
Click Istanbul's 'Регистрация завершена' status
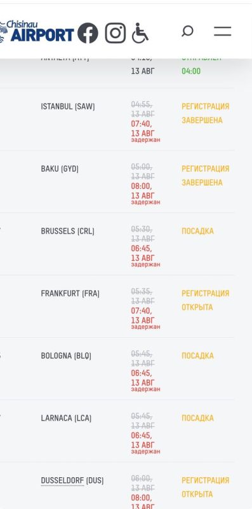click(206, 113)
